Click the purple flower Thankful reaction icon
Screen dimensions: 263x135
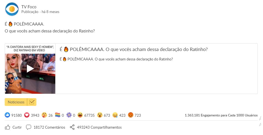pos(69,115)
